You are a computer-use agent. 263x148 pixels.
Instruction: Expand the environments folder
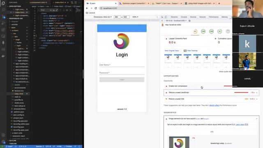20,88
